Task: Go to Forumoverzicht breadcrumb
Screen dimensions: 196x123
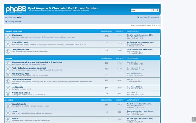Action: click(x=13, y=22)
